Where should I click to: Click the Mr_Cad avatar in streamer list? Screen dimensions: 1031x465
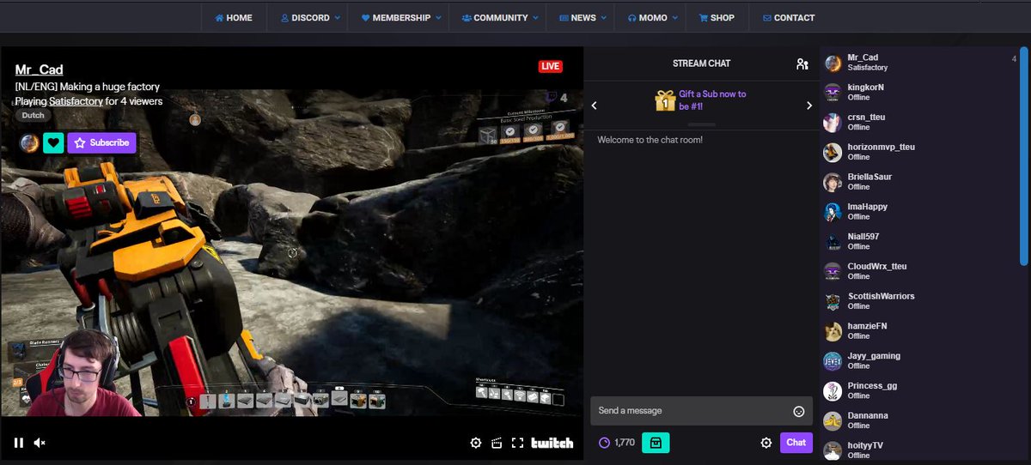[x=833, y=63]
